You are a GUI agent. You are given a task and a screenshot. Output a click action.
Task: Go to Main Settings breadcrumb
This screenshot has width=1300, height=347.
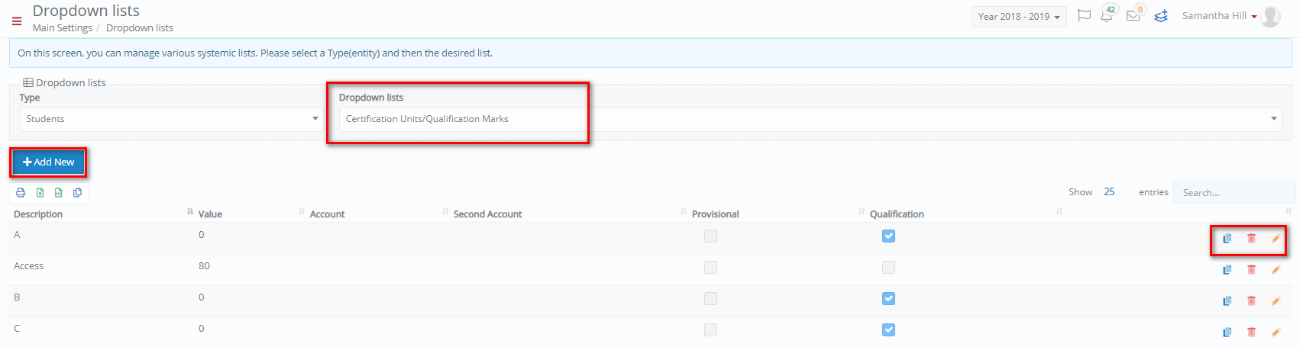pyautogui.click(x=63, y=28)
